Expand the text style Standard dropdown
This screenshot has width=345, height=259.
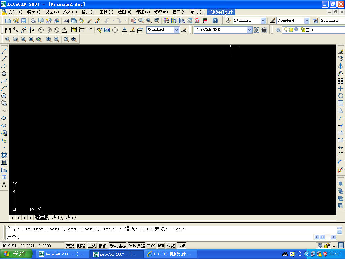click(x=263, y=21)
